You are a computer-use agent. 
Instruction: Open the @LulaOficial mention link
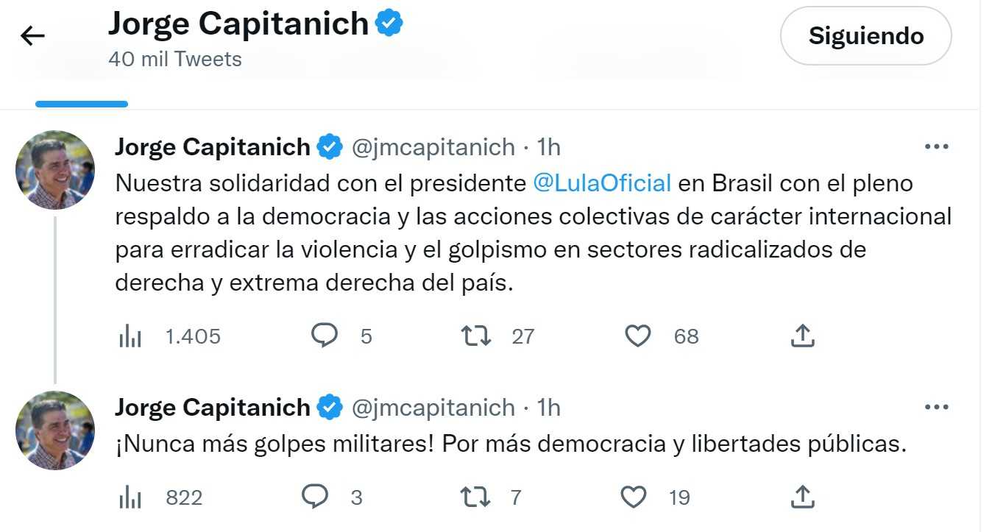coord(601,182)
